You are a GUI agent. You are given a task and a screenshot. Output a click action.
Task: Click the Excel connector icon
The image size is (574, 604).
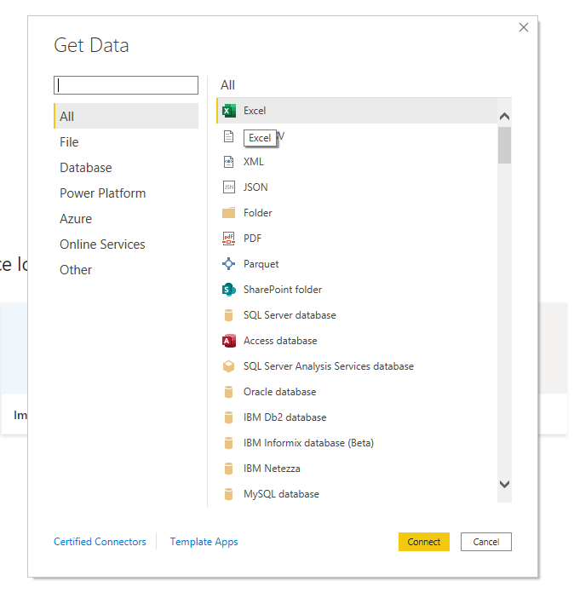point(229,111)
